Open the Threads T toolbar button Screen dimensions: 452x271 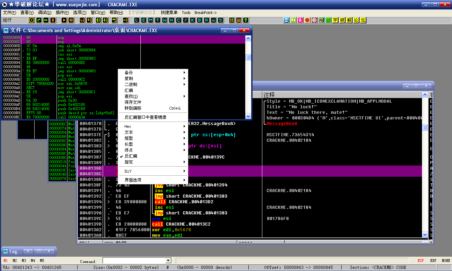pyautogui.click(x=158, y=20)
